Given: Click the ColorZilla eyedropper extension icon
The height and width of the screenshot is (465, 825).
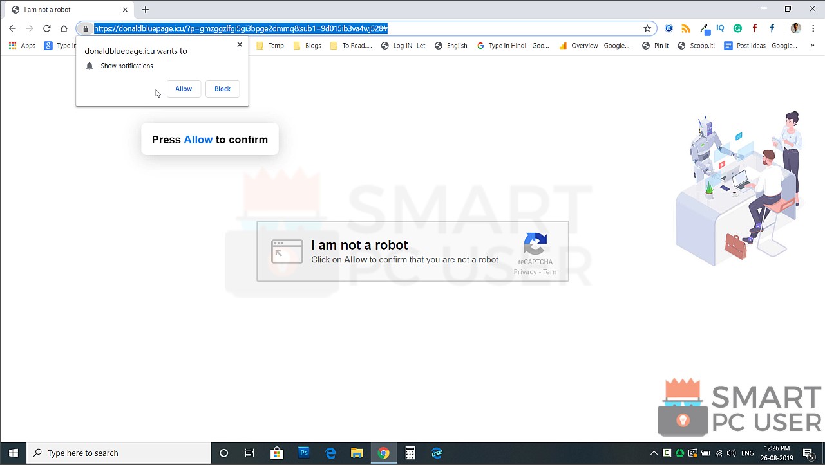Looking at the screenshot, I should pyautogui.click(x=703, y=28).
